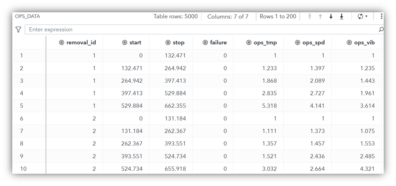Click the search magnifier in the filter box
Screen dimensions: 396x186
(x=381, y=29)
